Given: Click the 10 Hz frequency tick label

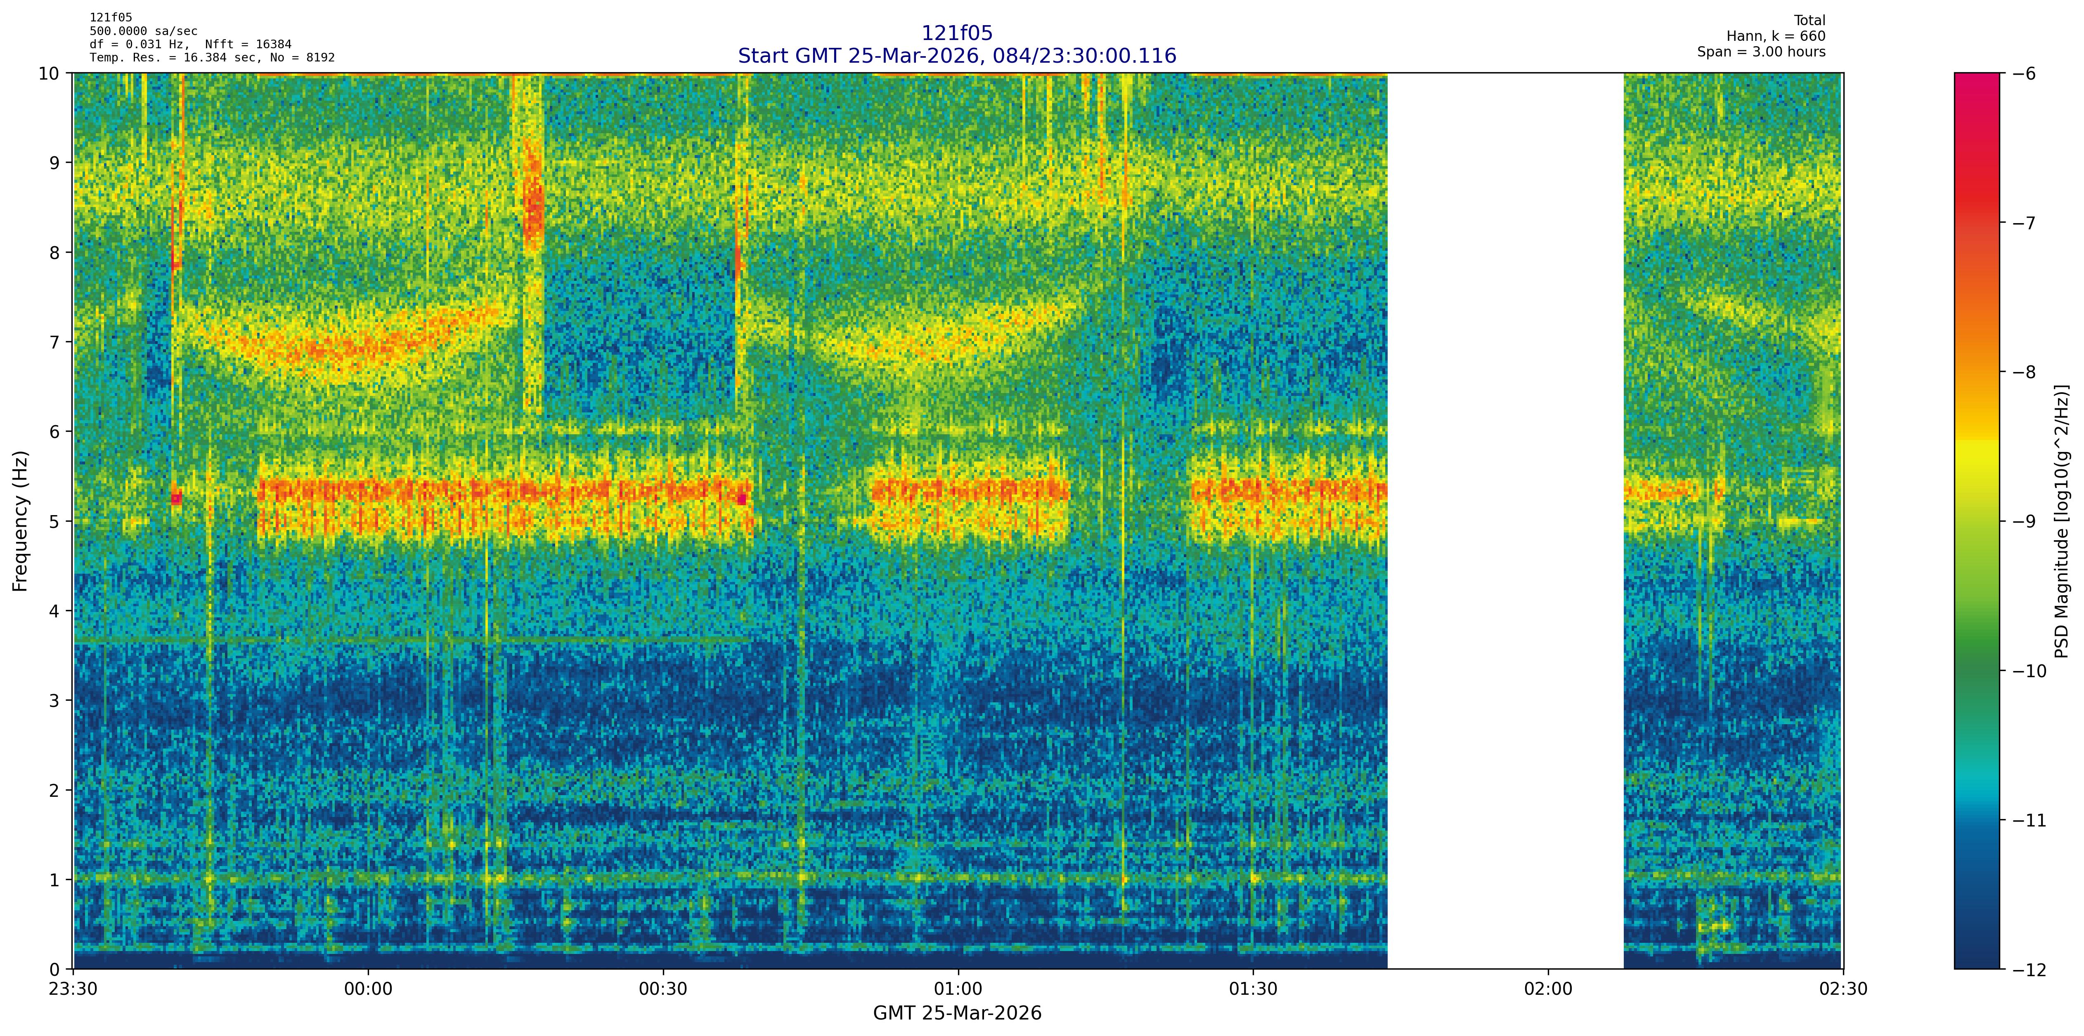Looking at the screenshot, I should pyautogui.click(x=50, y=73).
